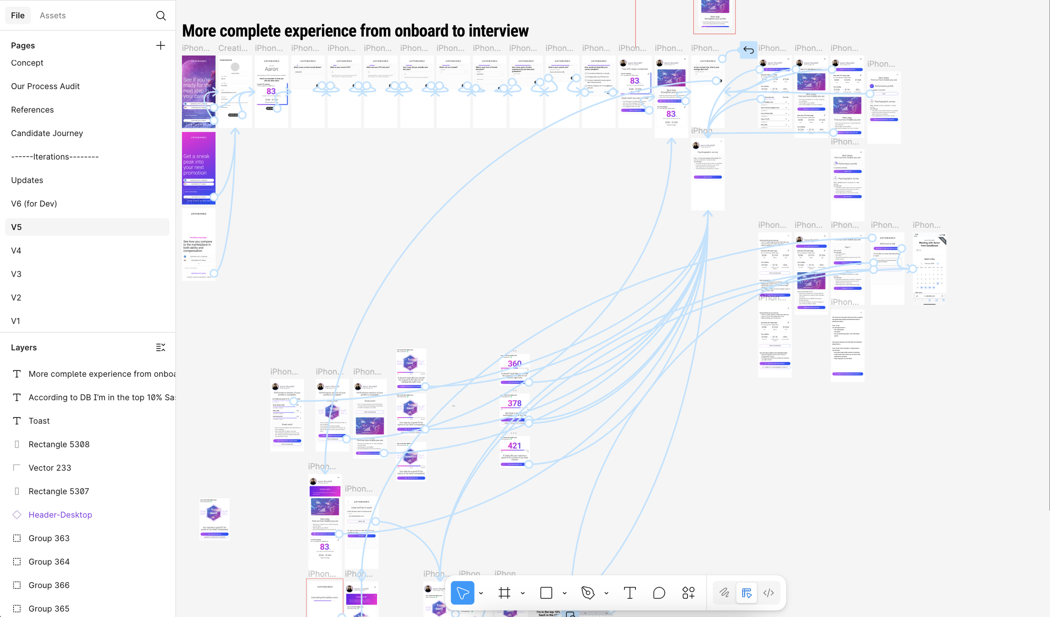Viewport: 1050px width, 617px height.
Task: Collapse all layers button
Action: [160, 347]
